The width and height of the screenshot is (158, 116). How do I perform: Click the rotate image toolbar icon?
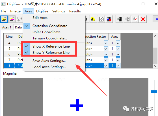20,19
